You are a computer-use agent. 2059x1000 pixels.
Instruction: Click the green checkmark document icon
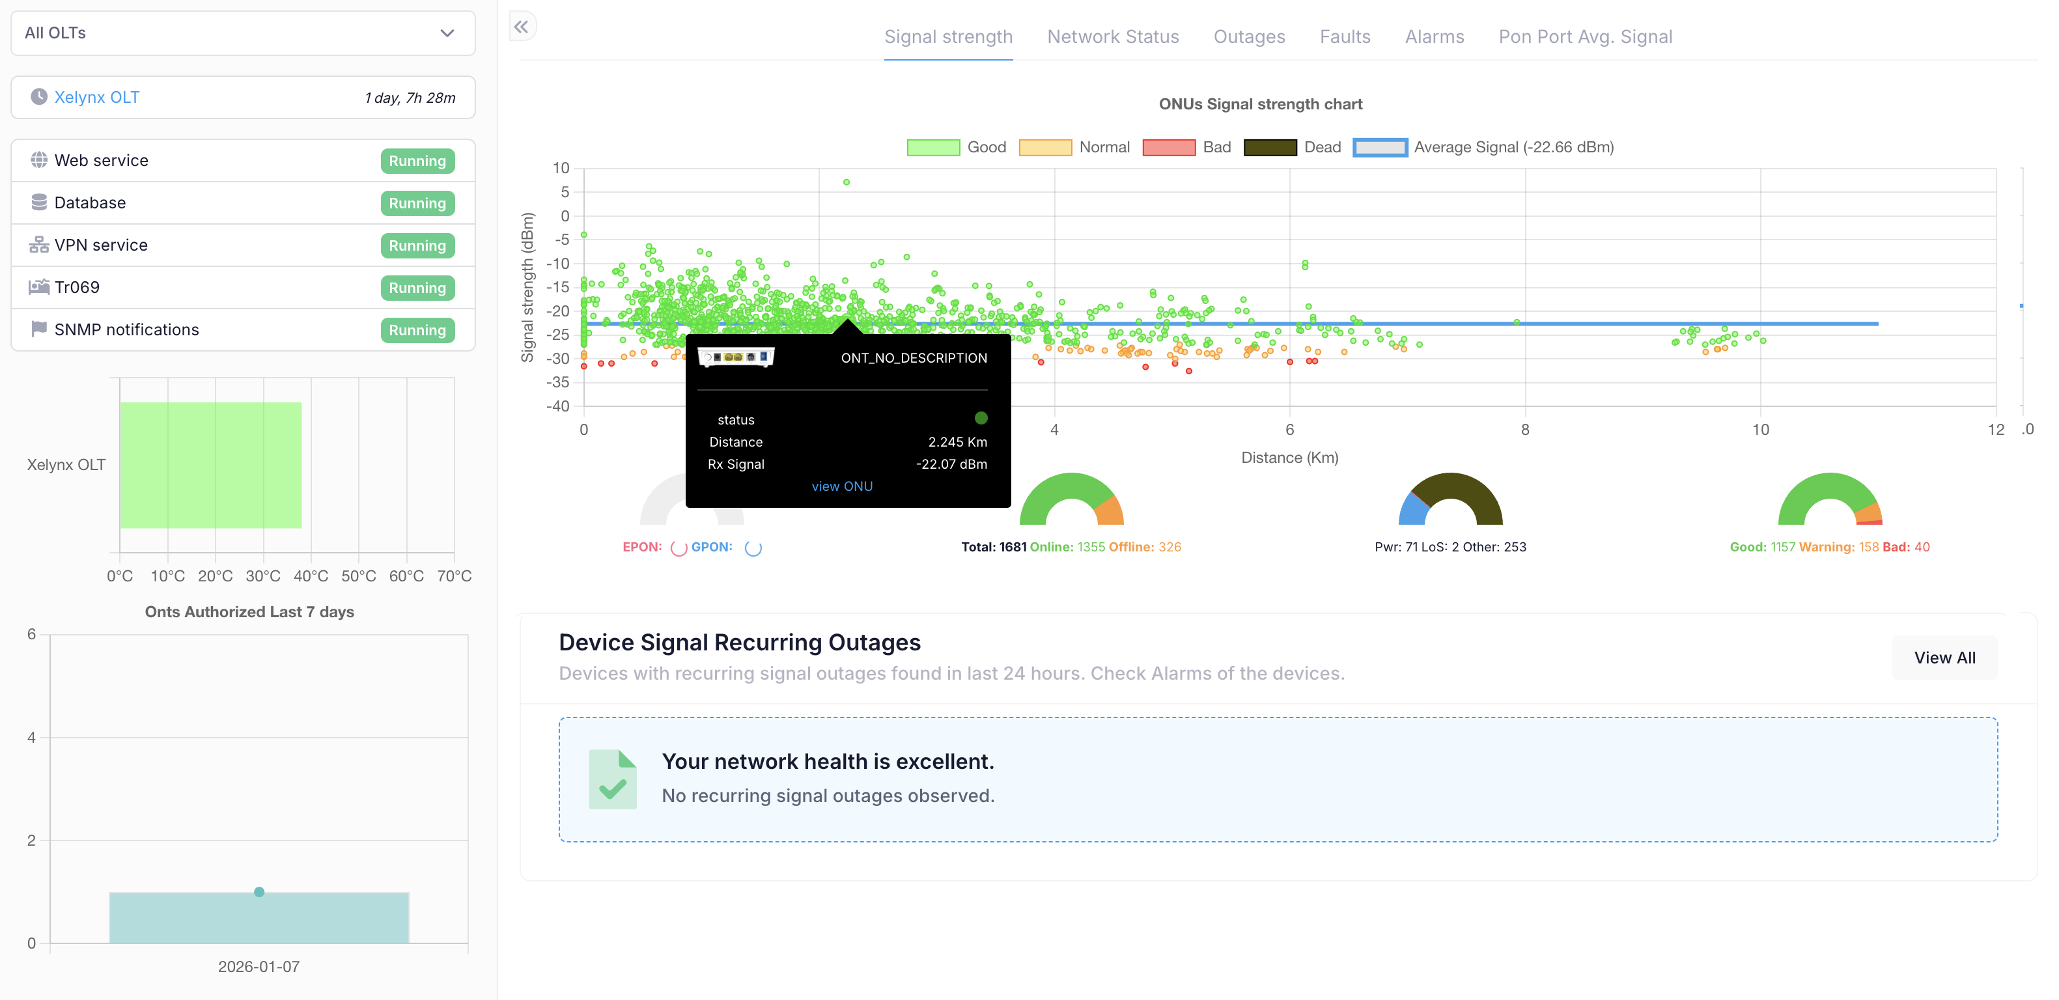(612, 779)
